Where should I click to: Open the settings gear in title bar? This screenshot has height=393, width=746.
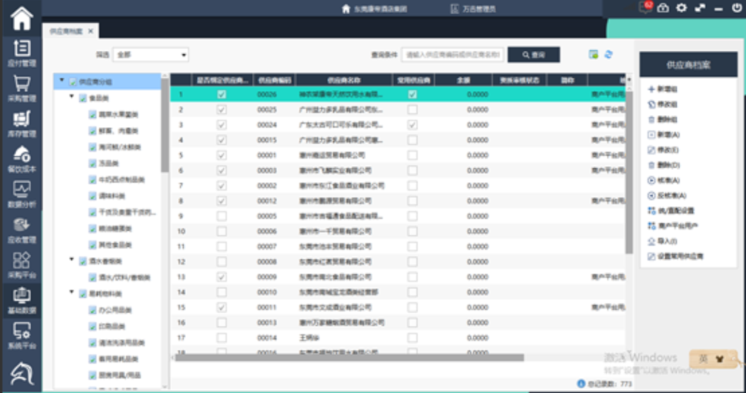pyautogui.click(x=681, y=8)
